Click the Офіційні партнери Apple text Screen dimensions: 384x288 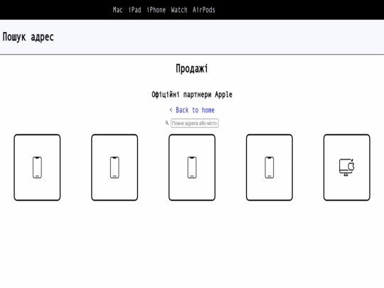(192, 95)
